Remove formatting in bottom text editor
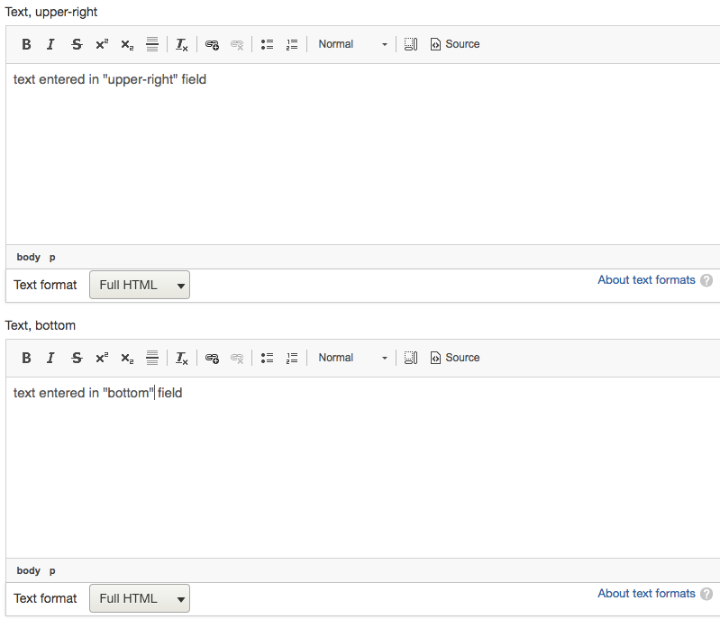720x619 pixels. [182, 358]
